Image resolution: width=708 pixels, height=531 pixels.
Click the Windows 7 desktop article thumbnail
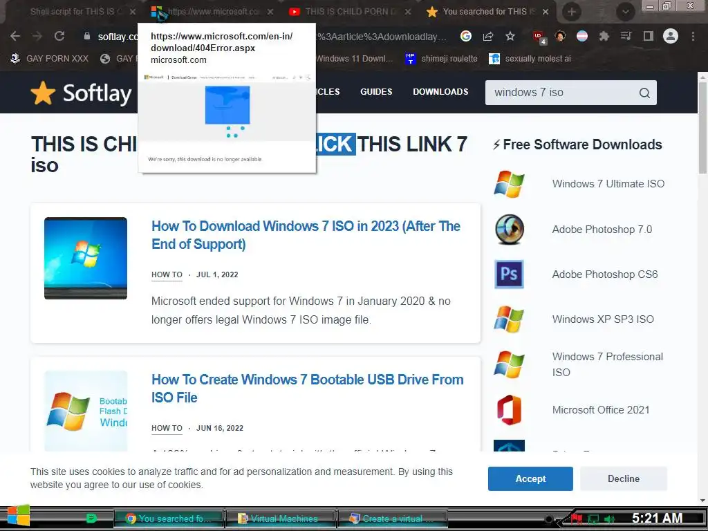coord(86,259)
